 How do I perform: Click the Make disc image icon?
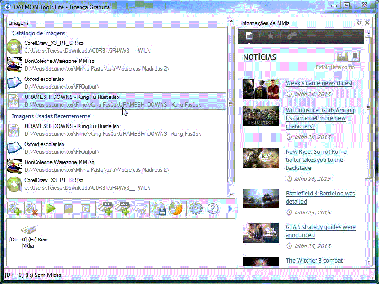[159, 208]
